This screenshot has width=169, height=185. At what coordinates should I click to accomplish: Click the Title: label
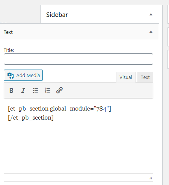[x=9, y=50]
